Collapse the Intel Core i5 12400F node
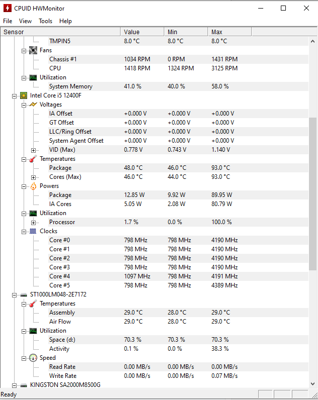The image size is (318, 400). [x=14, y=95]
